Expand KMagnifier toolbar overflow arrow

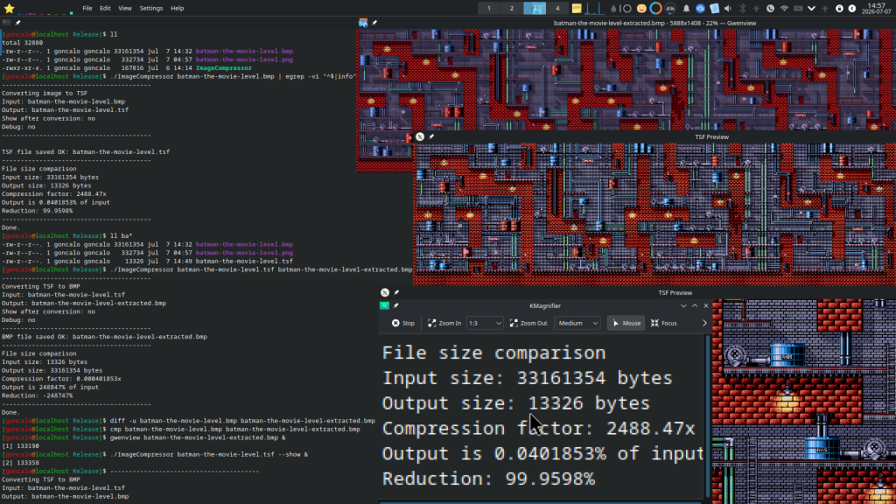point(704,323)
